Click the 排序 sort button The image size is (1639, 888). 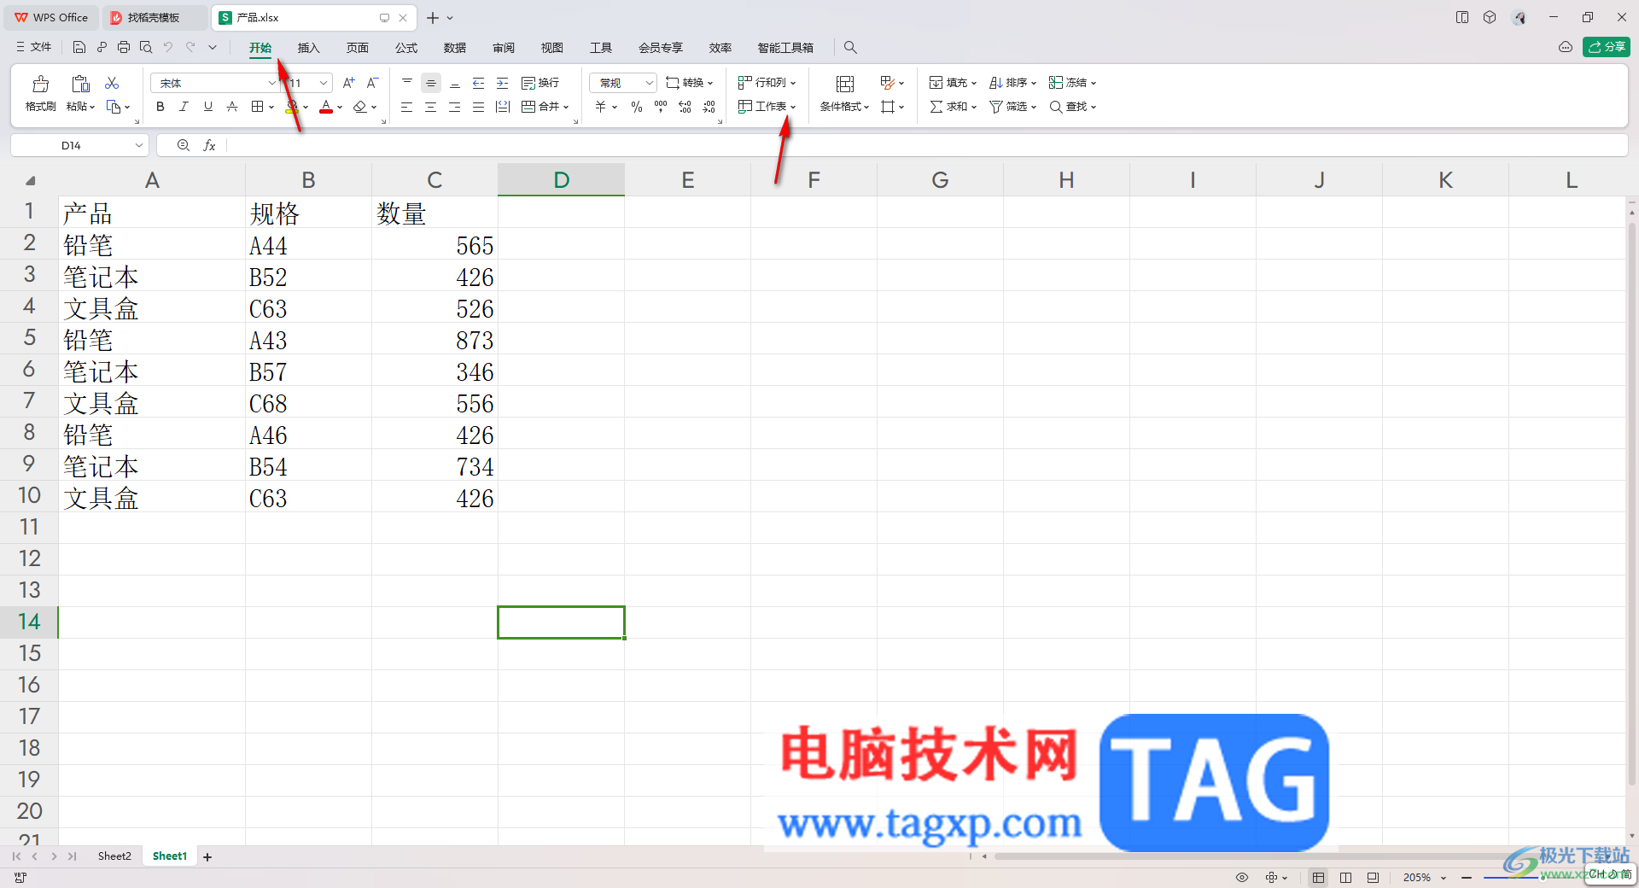(x=1012, y=83)
